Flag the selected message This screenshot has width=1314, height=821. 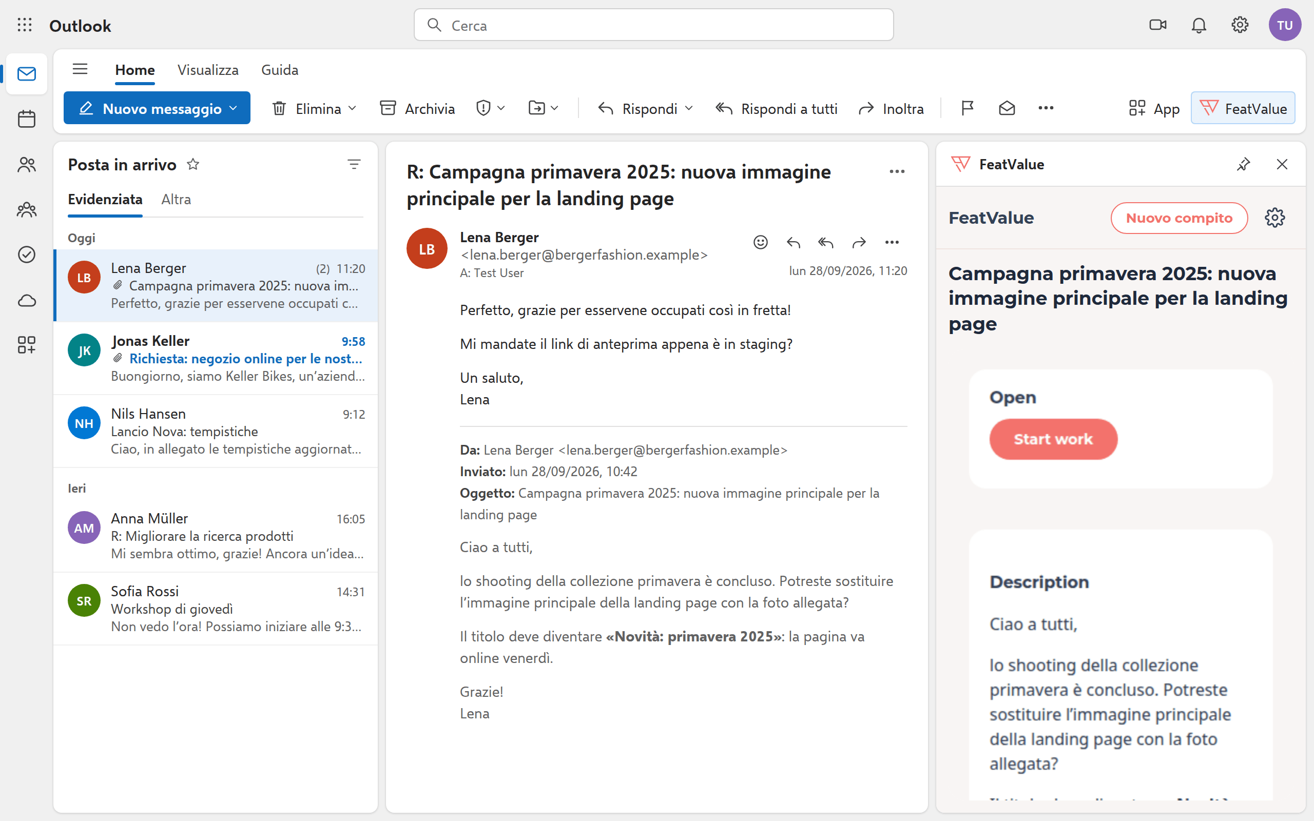[967, 108]
